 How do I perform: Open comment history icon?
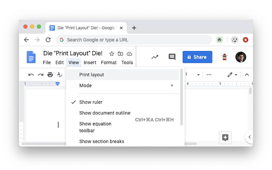(x=172, y=57)
